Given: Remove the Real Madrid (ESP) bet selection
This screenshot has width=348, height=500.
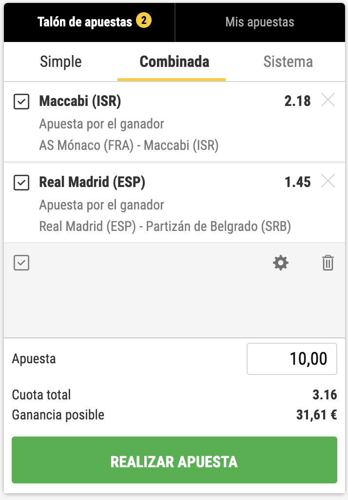Looking at the screenshot, I should click(328, 182).
